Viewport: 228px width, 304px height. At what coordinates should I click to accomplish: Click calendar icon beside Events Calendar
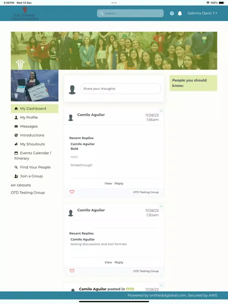(16, 153)
